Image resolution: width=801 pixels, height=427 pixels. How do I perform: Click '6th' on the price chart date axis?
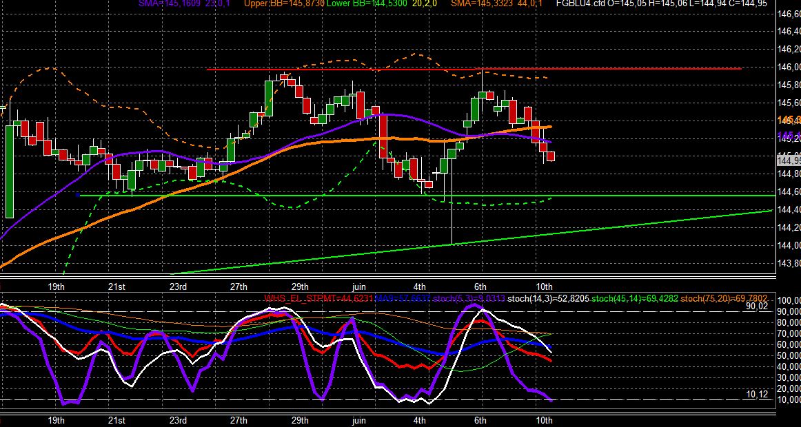tap(480, 287)
